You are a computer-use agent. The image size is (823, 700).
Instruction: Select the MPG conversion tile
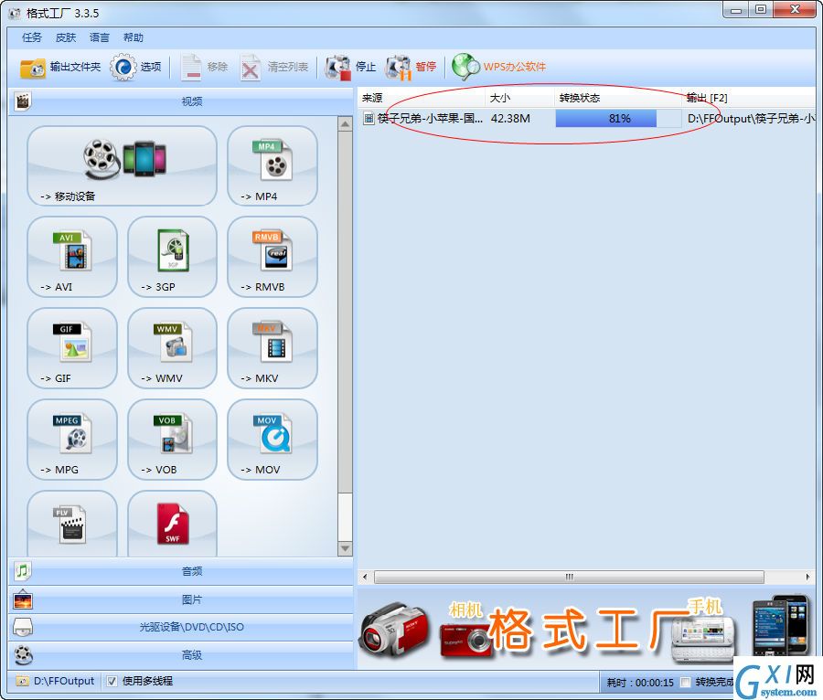72,440
